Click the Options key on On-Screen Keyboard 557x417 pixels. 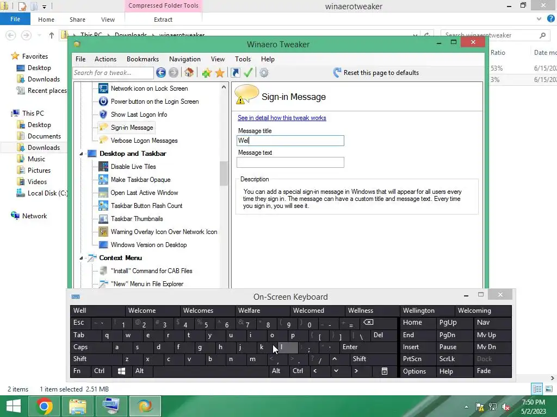coord(418,371)
